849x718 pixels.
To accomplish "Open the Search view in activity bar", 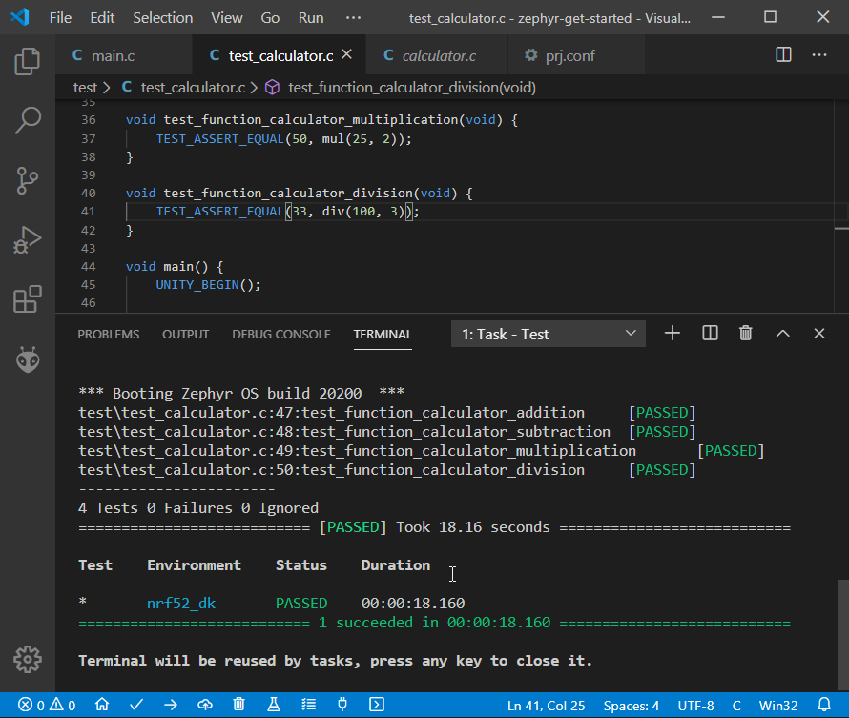I will tap(27, 120).
